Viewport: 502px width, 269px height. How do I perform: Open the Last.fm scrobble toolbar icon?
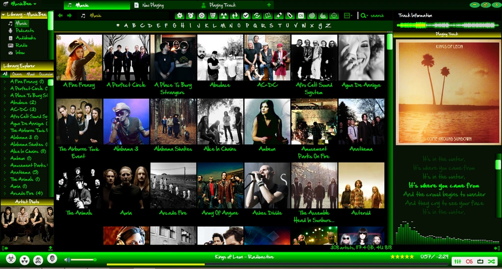pos(301,16)
